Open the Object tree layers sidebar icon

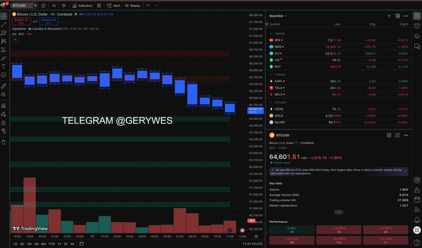(x=417, y=36)
